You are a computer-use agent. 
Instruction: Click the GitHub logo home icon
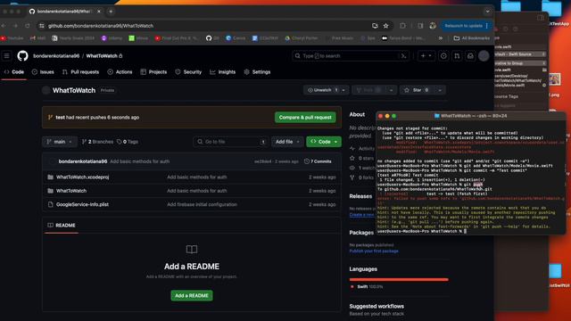point(22,55)
